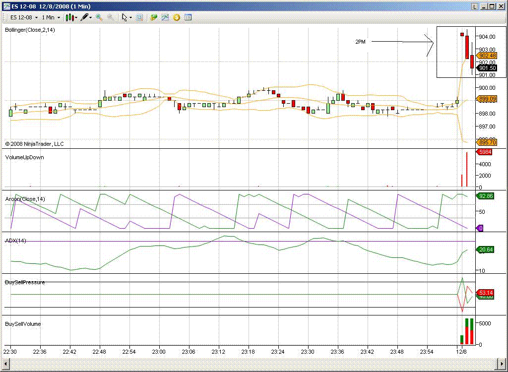Click the zoom frame icon next to the cursor tool
This screenshot has height=372, width=508.
[x=139, y=17]
